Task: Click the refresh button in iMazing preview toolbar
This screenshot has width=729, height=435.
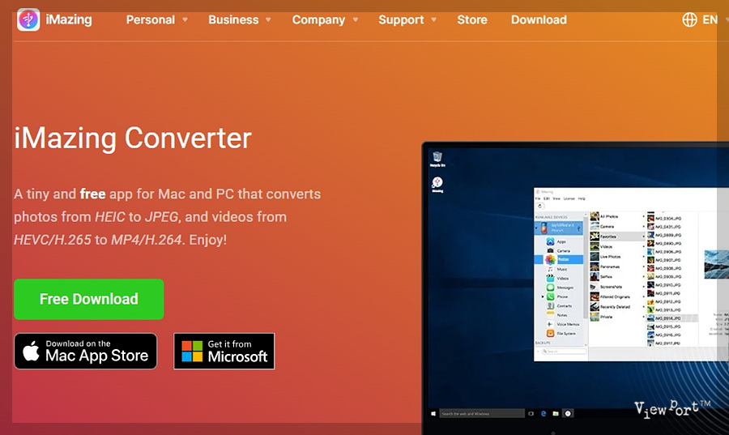Action: (539, 206)
